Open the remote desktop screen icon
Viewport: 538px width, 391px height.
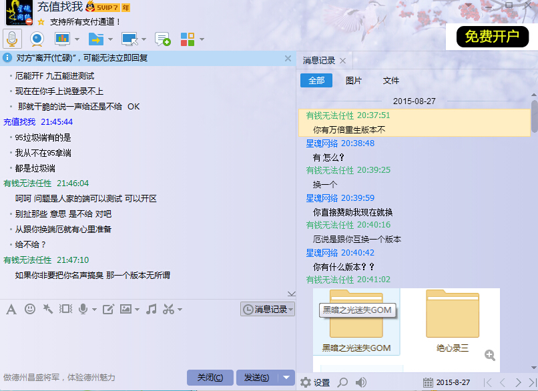click(129, 39)
